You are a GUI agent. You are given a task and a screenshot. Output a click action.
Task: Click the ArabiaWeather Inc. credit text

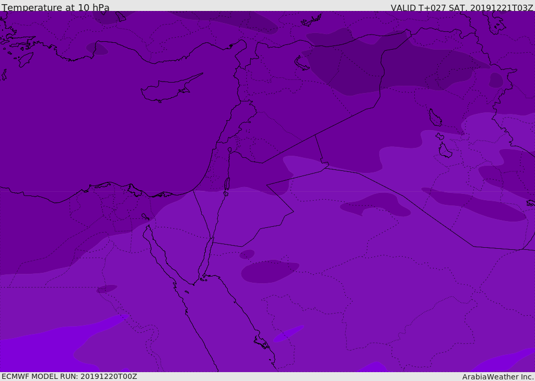[498, 377]
